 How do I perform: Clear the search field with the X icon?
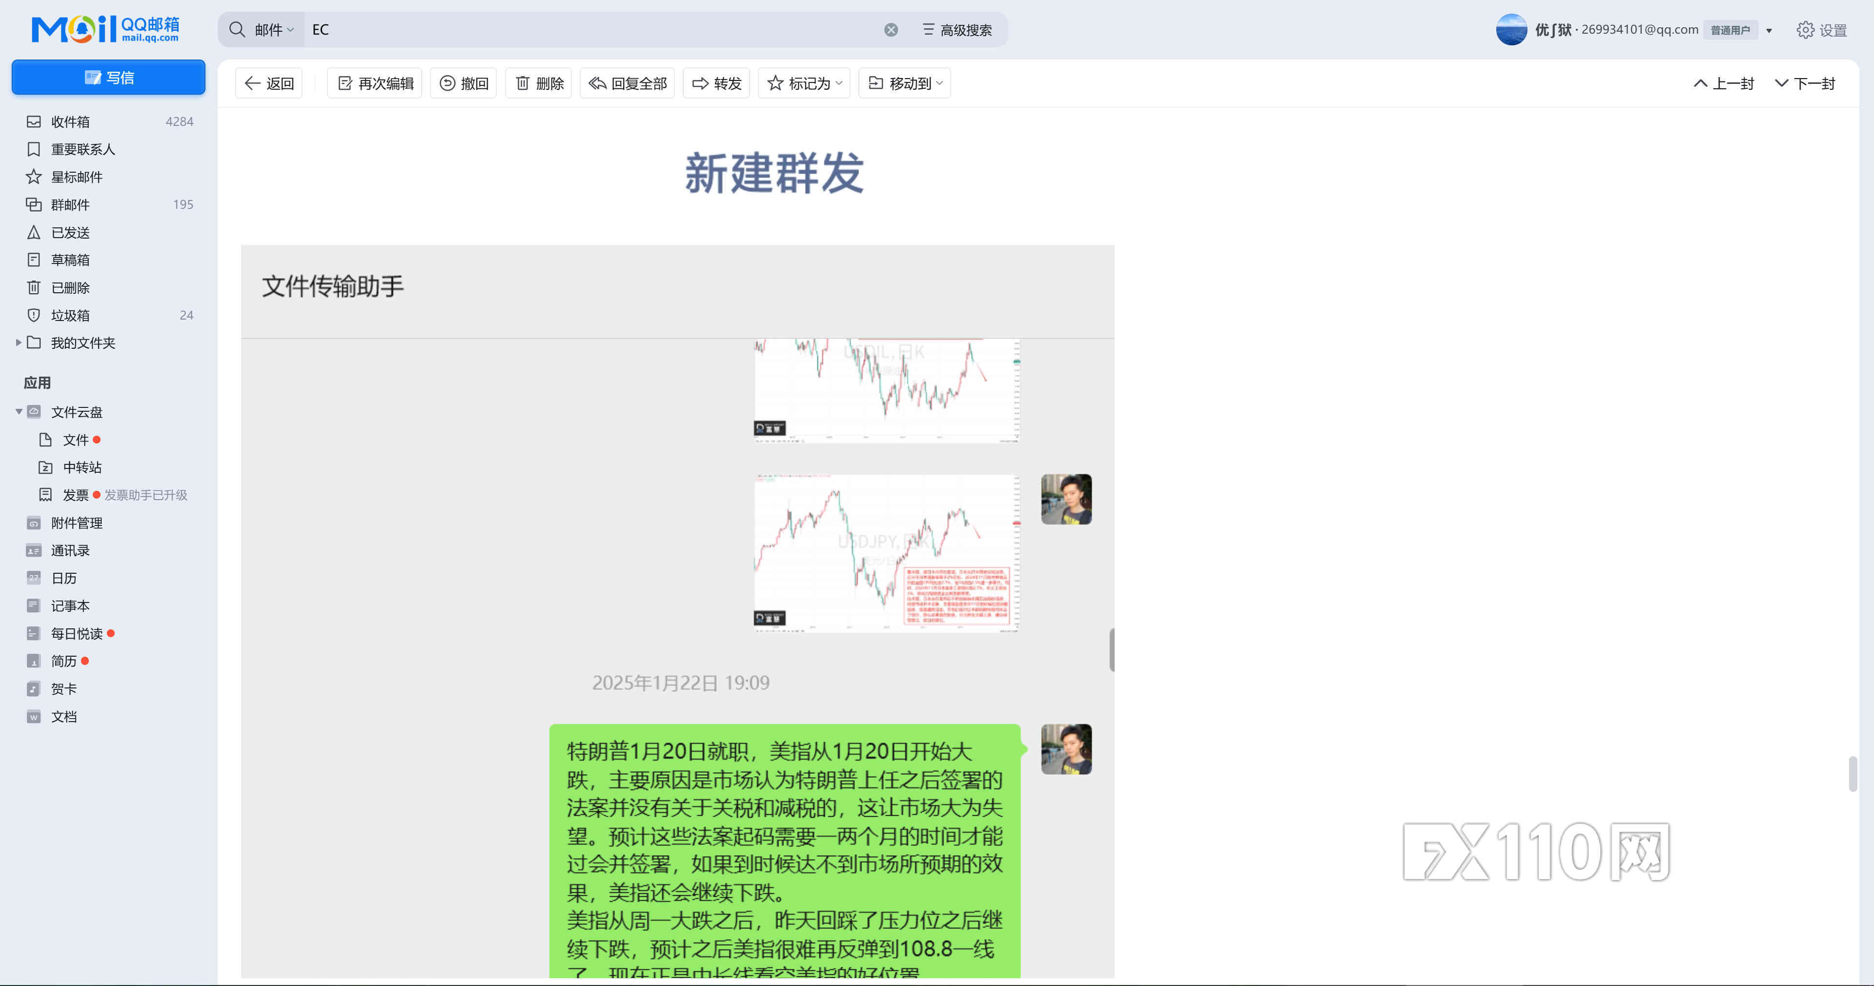pyautogui.click(x=891, y=30)
